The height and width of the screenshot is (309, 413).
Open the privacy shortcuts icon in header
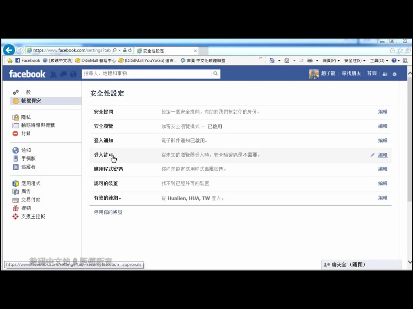coord(385,74)
